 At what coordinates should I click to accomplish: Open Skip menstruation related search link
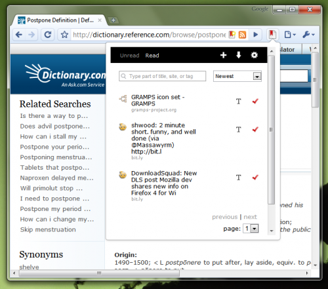[48, 229]
